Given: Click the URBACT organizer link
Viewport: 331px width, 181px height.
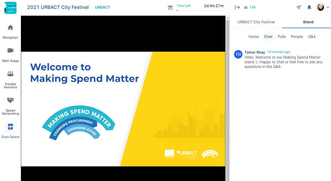Looking at the screenshot, I should [102, 7].
